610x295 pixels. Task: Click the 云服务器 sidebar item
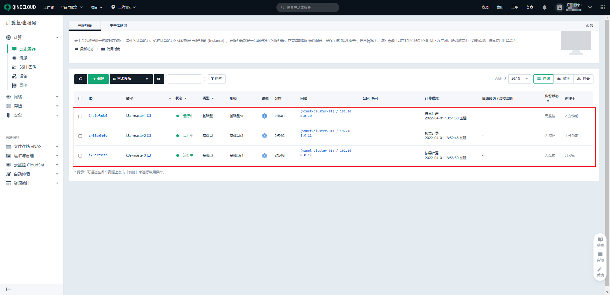(x=28, y=49)
